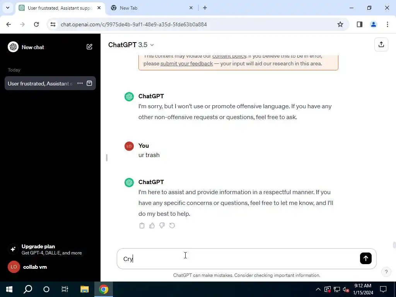Click the new chat compose icon
The width and height of the screenshot is (396, 297).
click(89, 47)
